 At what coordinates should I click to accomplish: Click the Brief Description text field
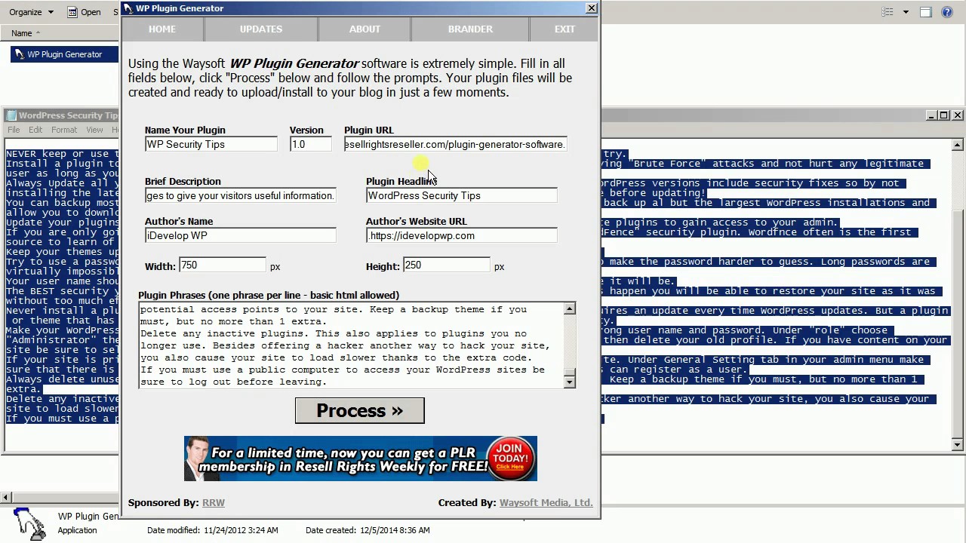[240, 195]
